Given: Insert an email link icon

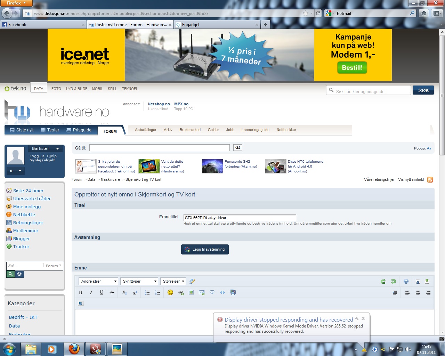Looking at the screenshot, I should [202, 292].
